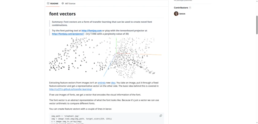Follow the "entirely" hyperlink
Screen dimensions: 258x124
102,83
